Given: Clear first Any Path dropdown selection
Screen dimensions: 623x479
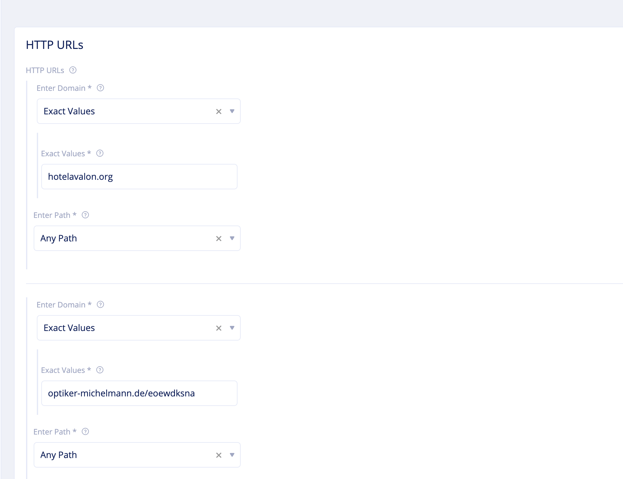Looking at the screenshot, I should (x=218, y=239).
